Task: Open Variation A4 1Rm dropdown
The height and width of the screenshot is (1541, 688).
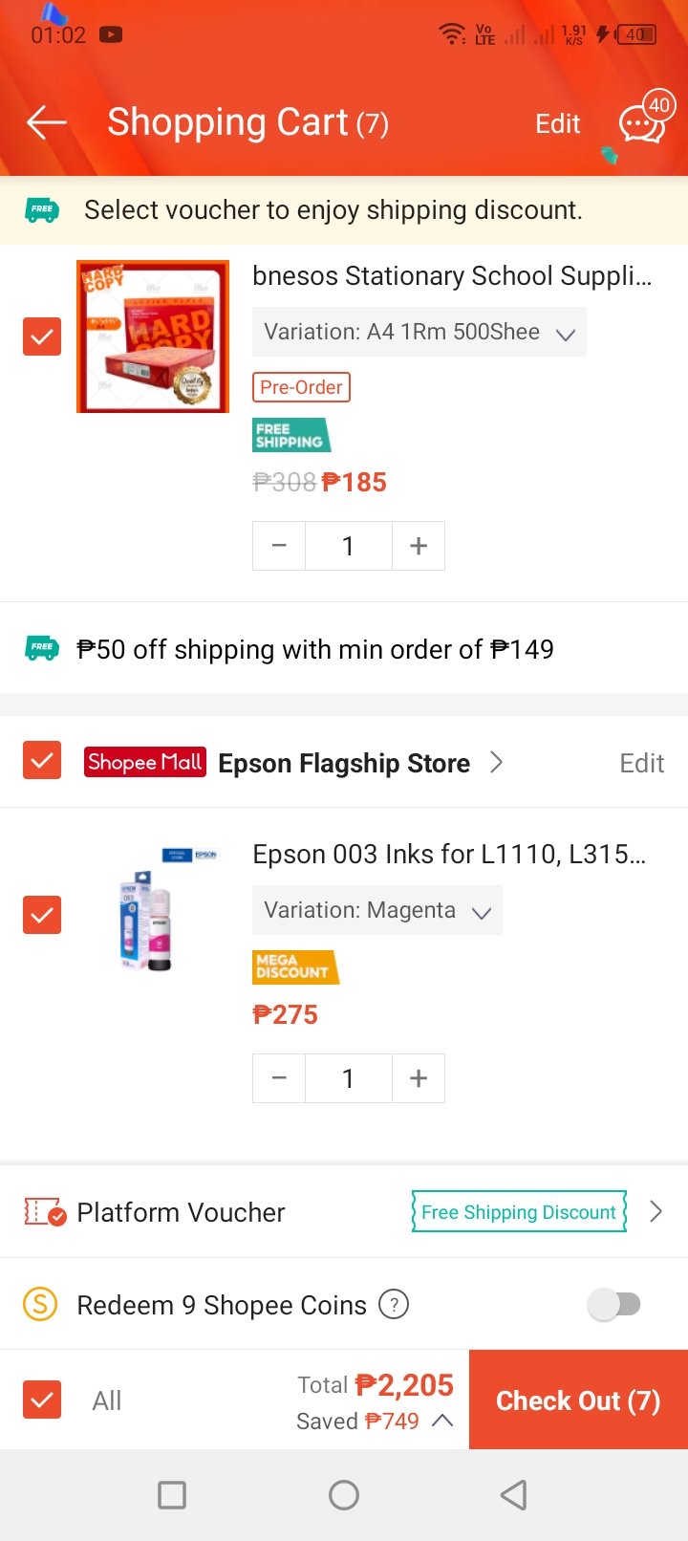Action: (419, 333)
